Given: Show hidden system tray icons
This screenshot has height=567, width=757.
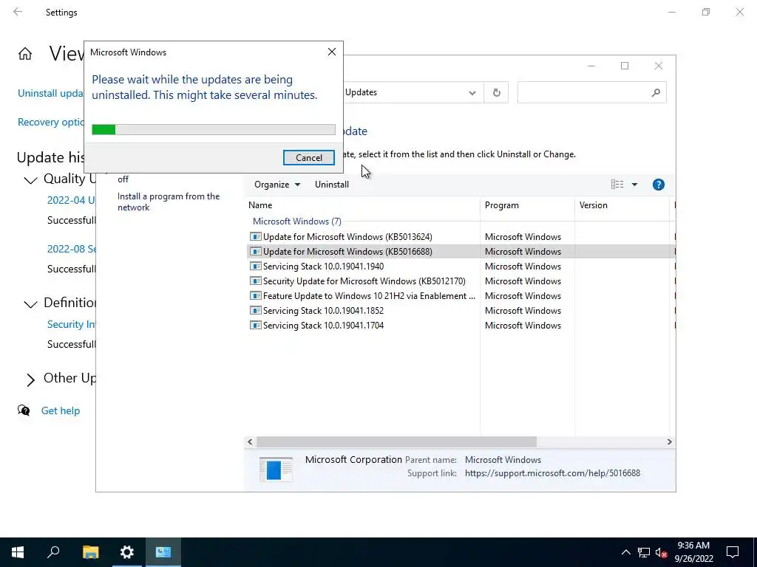Looking at the screenshot, I should pos(625,552).
